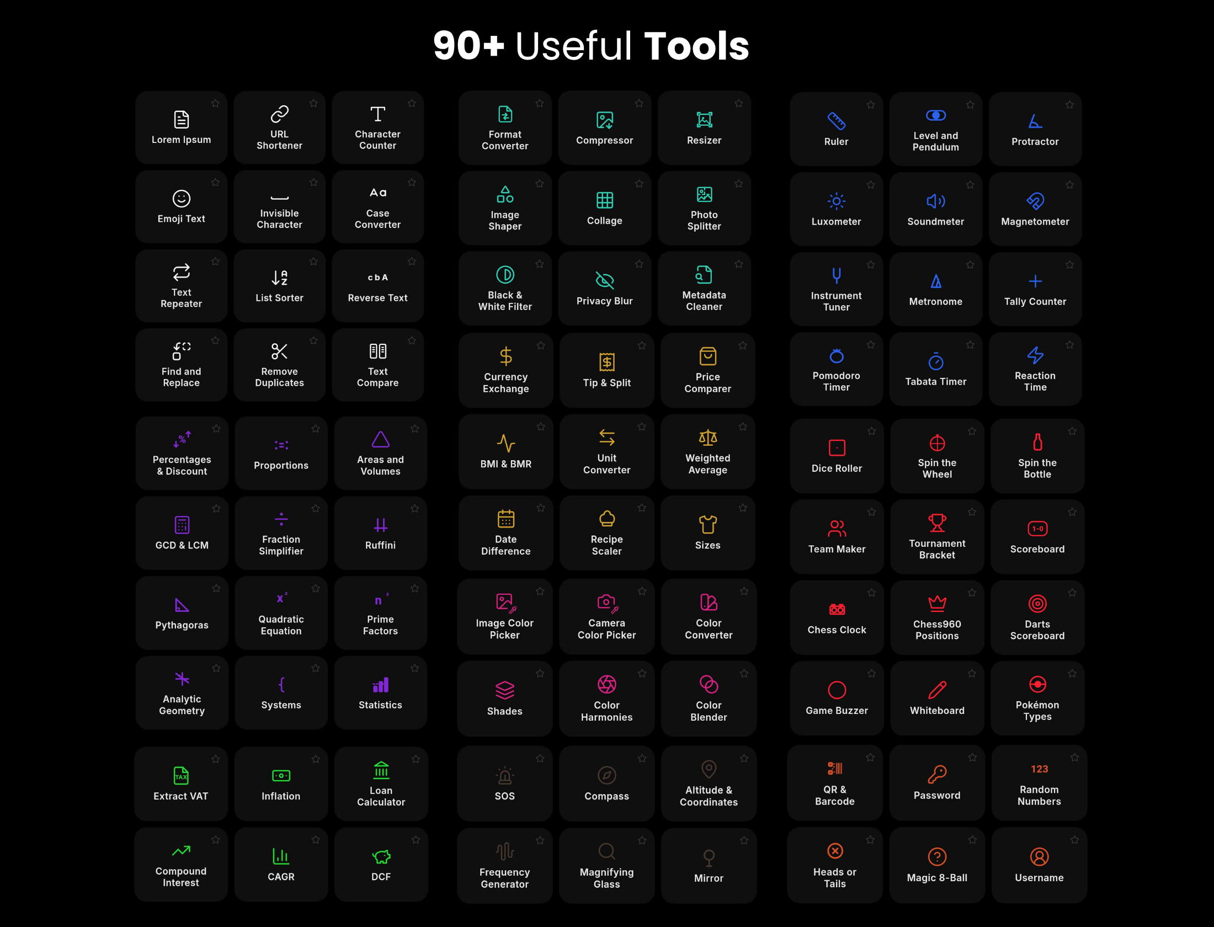
Task: Open the Loan Calculator card
Action: click(381, 784)
